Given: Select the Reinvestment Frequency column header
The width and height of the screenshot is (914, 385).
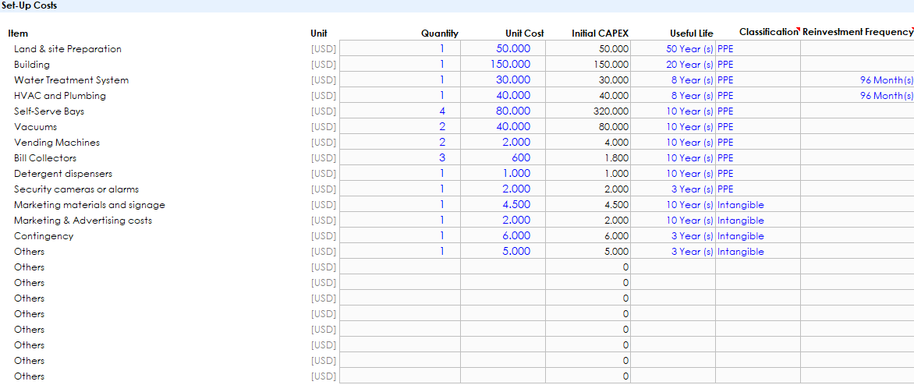Looking at the screenshot, I should [856, 32].
